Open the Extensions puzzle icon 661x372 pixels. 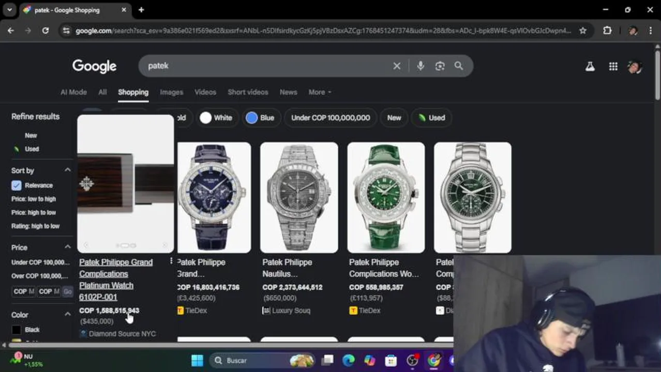click(x=607, y=30)
